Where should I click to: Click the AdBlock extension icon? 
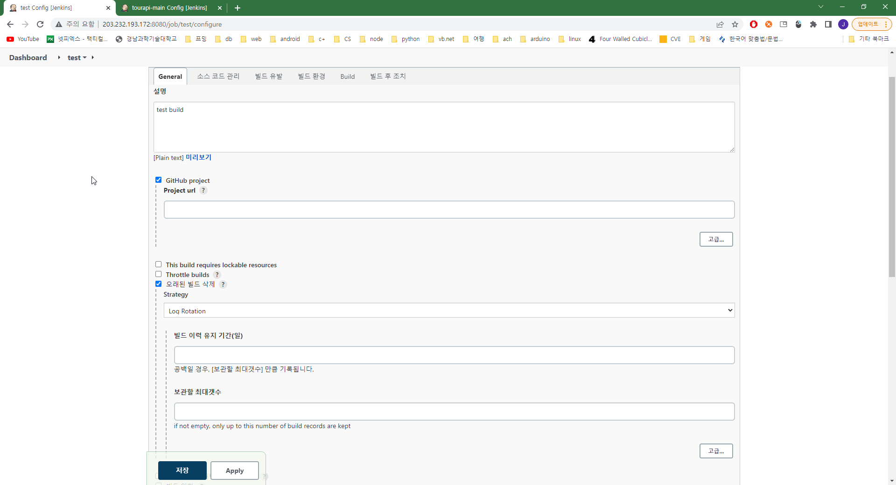click(x=754, y=24)
